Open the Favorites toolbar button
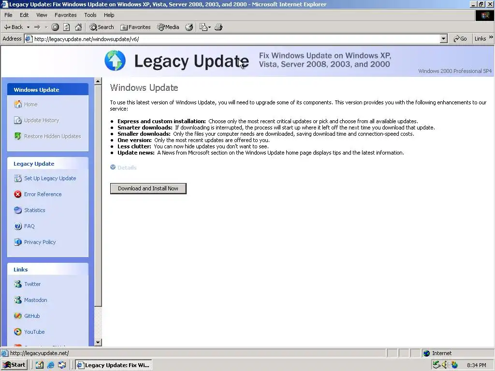This screenshot has height=371, width=495. point(135,27)
